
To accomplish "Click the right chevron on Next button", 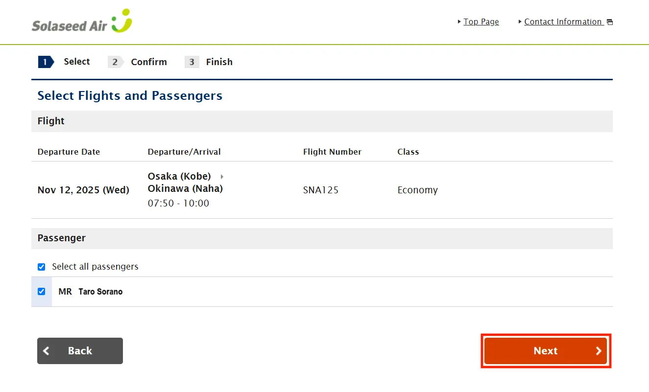I will click(x=598, y=351).
